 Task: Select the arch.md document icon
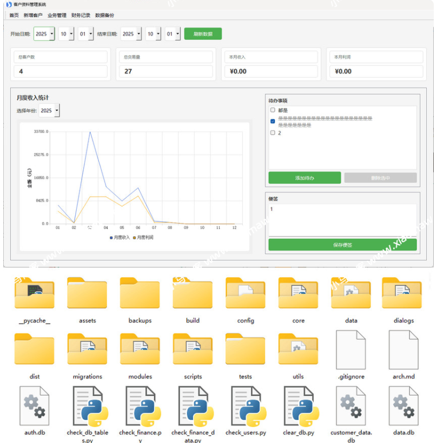403,350
